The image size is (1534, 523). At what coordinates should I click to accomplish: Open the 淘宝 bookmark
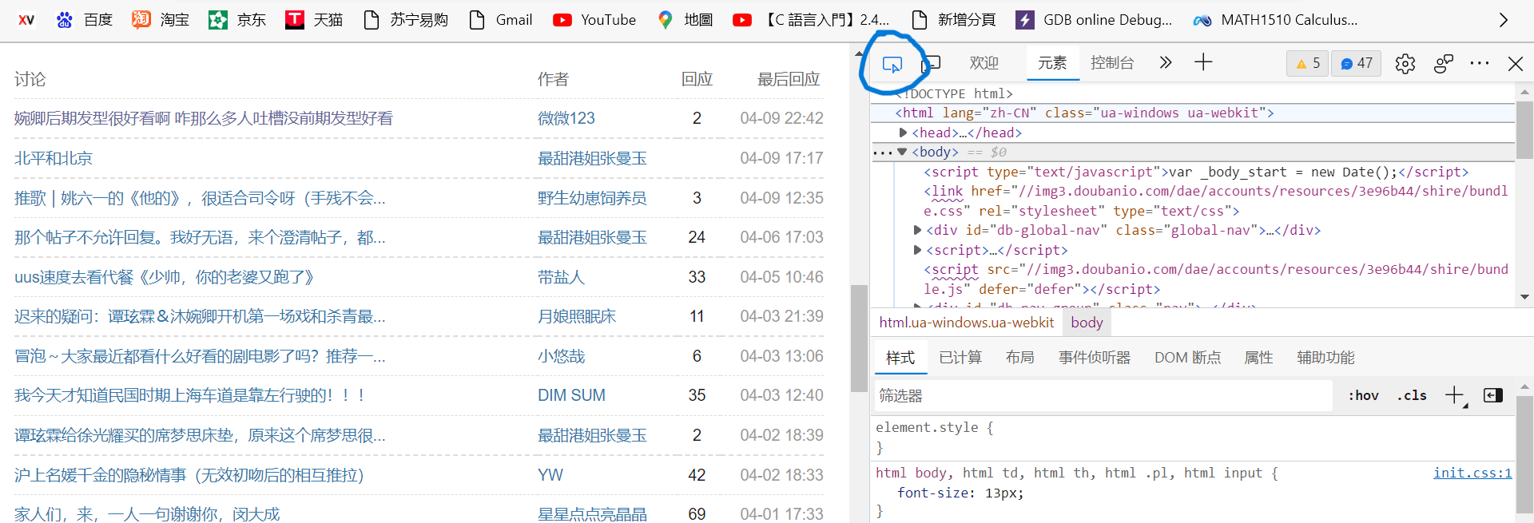[161, 20]
